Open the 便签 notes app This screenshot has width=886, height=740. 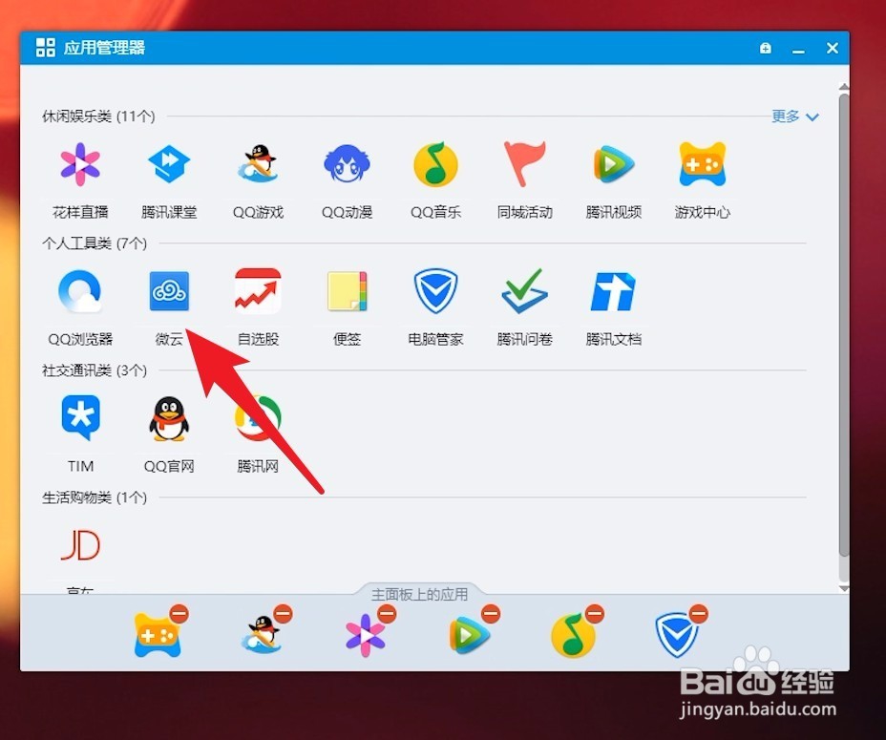tap(347, 291)
